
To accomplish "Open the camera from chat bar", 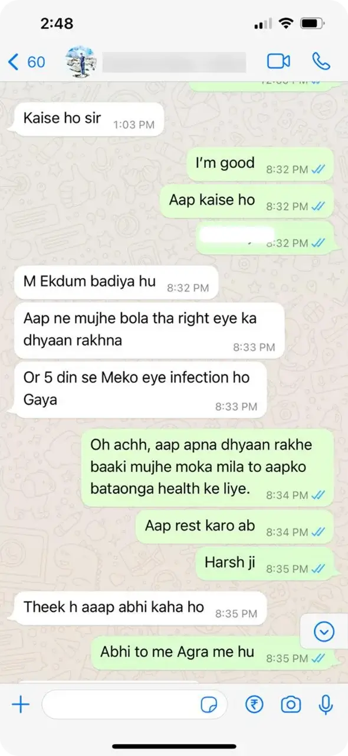I will pyautogui.click(x=290, y=704).
